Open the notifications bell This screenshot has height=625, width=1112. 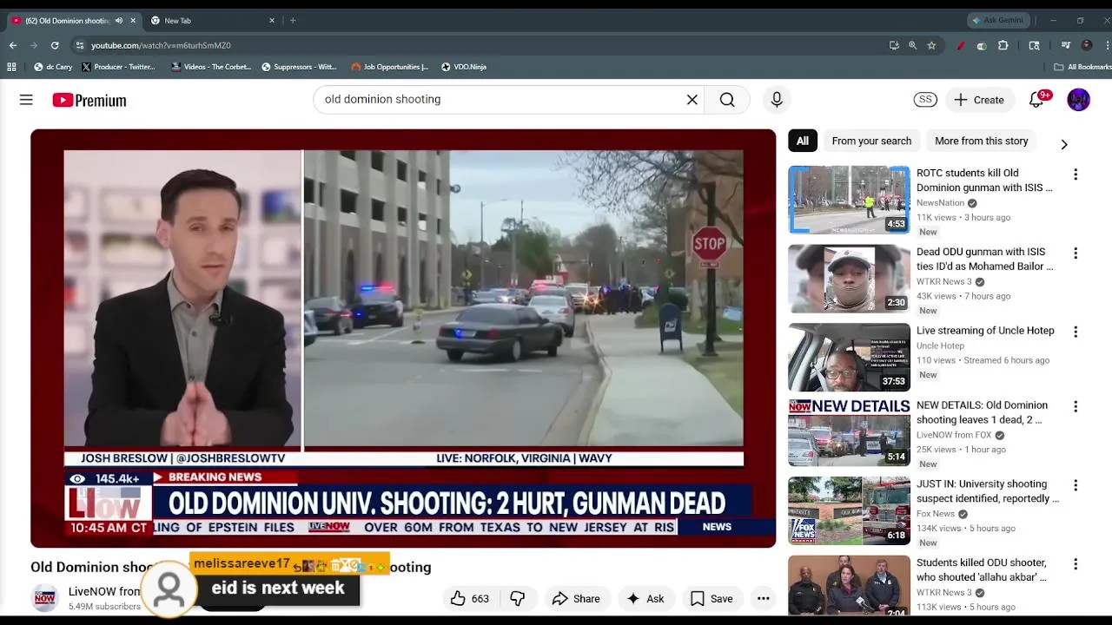(x=1037, y=100)
